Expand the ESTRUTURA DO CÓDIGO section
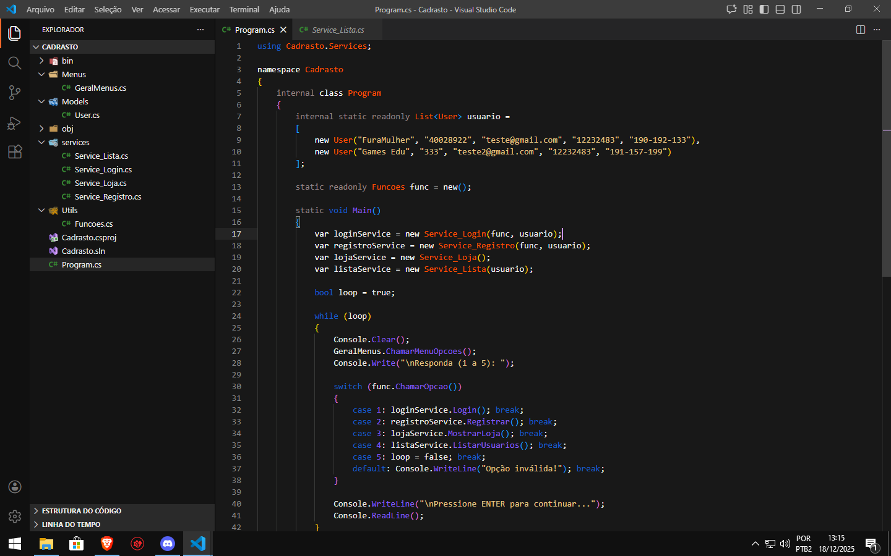 click(122, 511)
